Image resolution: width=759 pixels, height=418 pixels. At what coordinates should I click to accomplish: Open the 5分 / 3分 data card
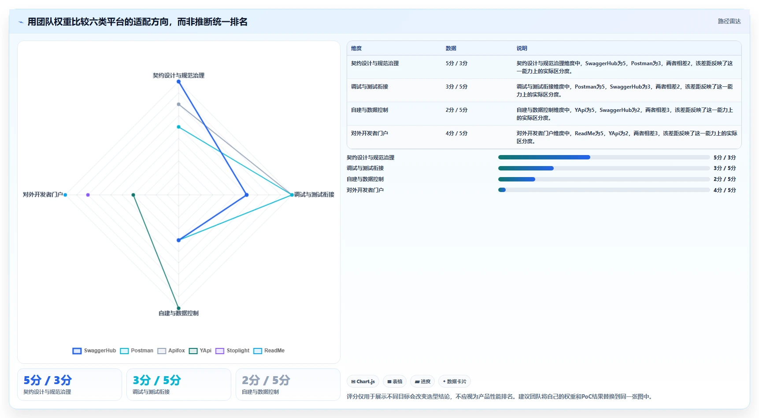coord(70,385)
